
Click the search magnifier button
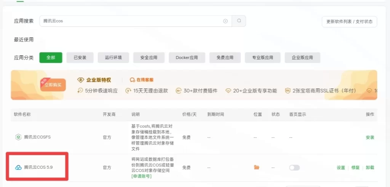pyautogui.click(x=239, y=21)
